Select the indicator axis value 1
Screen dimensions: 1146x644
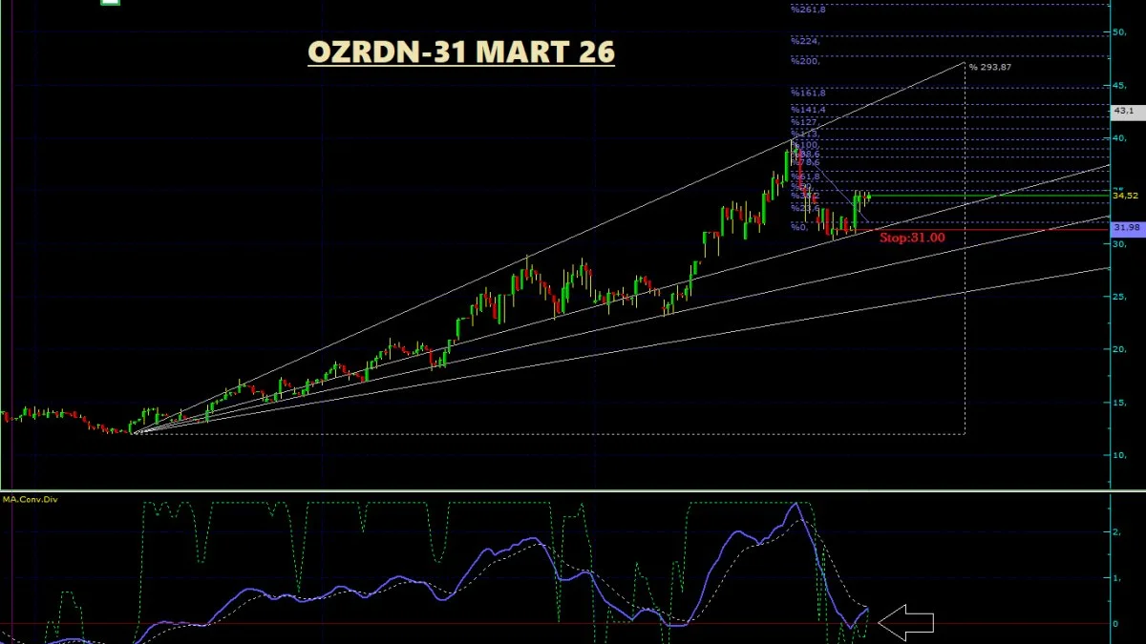1116,578
